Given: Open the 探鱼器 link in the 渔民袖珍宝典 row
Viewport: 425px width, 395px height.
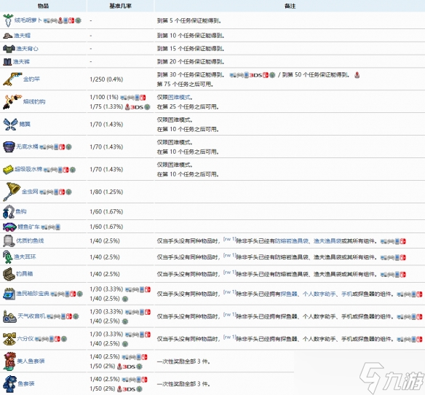Looking at the screenshot, I should [289, 294].
